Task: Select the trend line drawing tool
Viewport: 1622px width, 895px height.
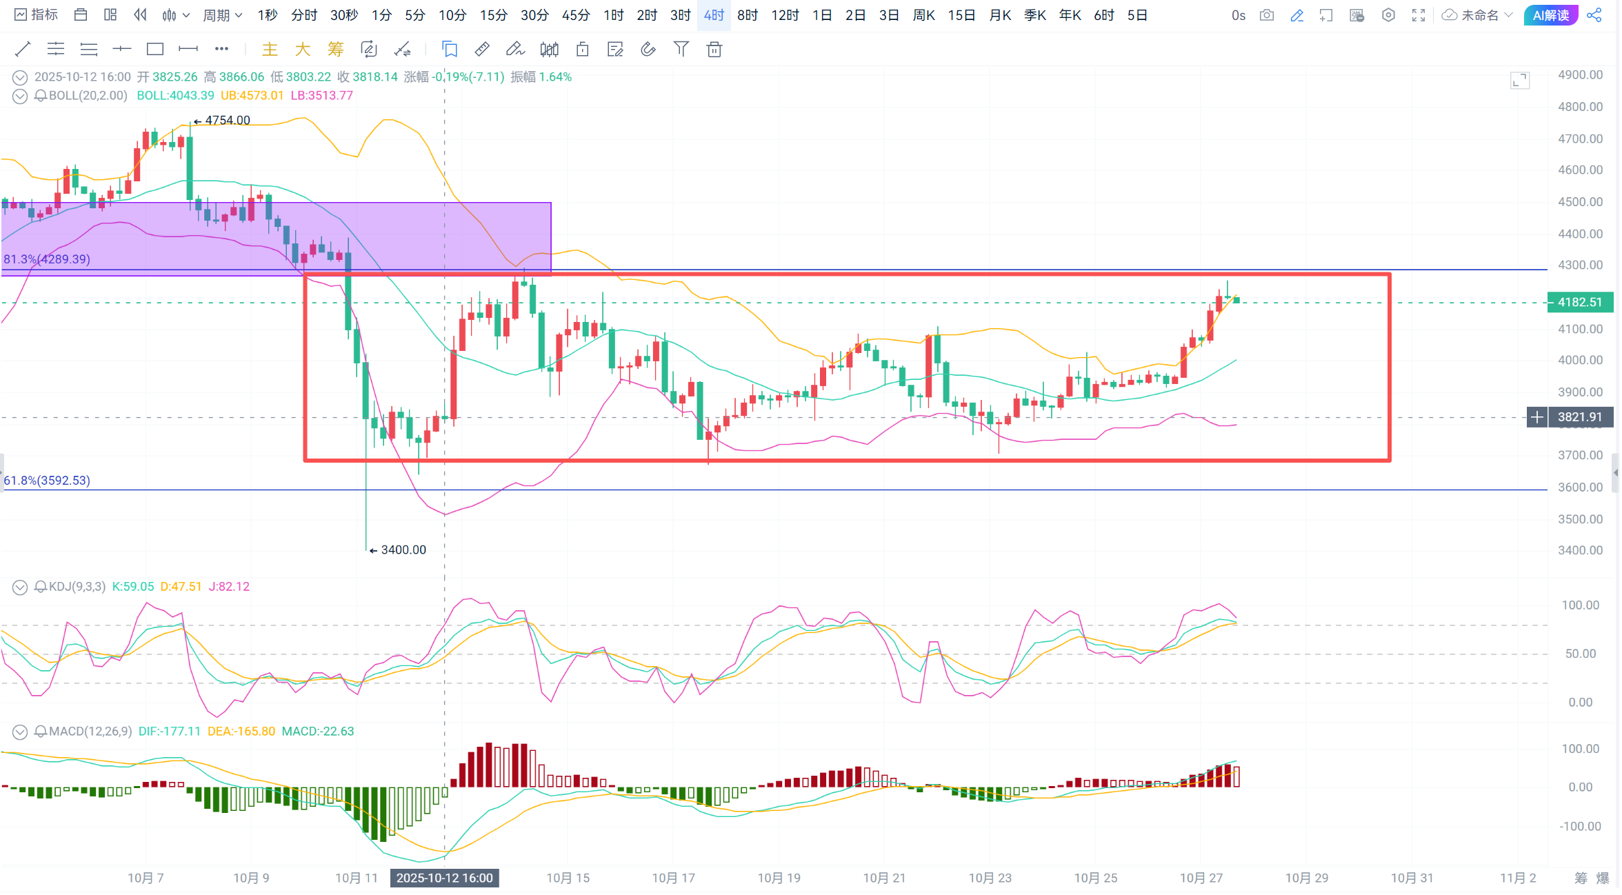Action: click(x=23, y=49)
